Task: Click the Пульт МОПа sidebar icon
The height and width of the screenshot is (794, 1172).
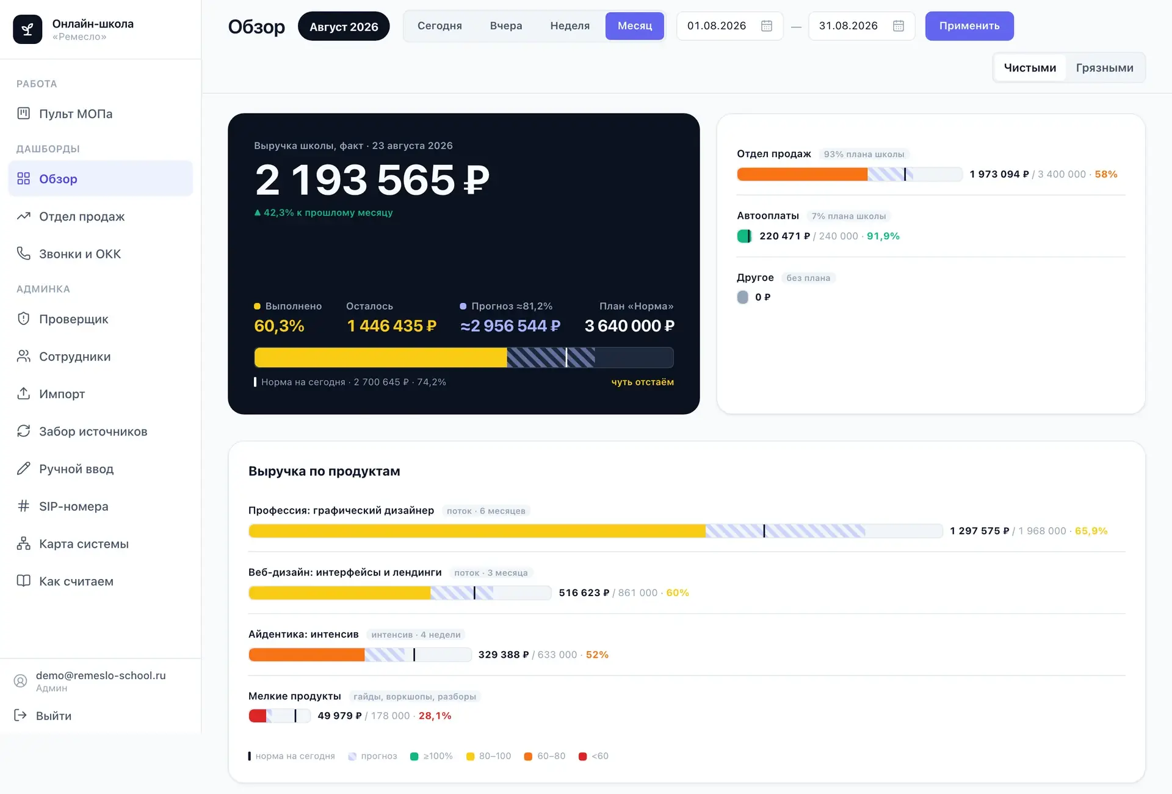Action: point(23,113)
